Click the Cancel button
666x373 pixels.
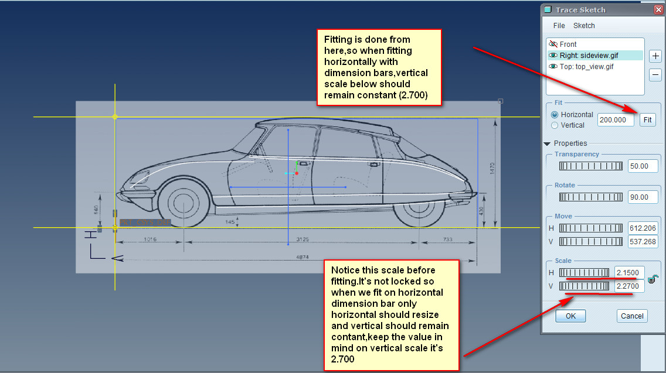tap(631, 316)
